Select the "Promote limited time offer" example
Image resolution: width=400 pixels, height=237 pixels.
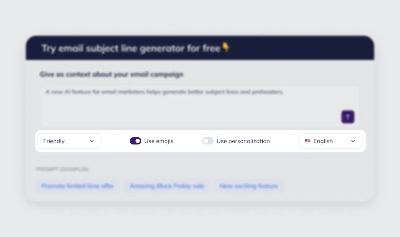pyautogui.click(x=78, y=186)
